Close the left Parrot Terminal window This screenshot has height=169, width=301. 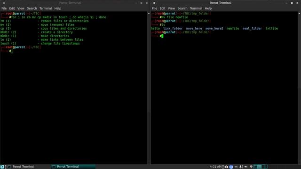(x=147, y=3)
